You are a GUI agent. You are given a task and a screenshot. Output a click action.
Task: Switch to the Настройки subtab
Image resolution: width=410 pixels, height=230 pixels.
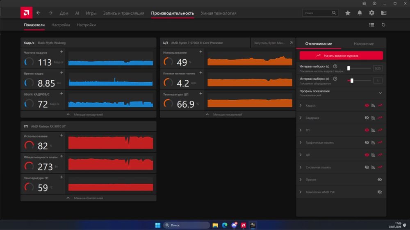point(86,25)
